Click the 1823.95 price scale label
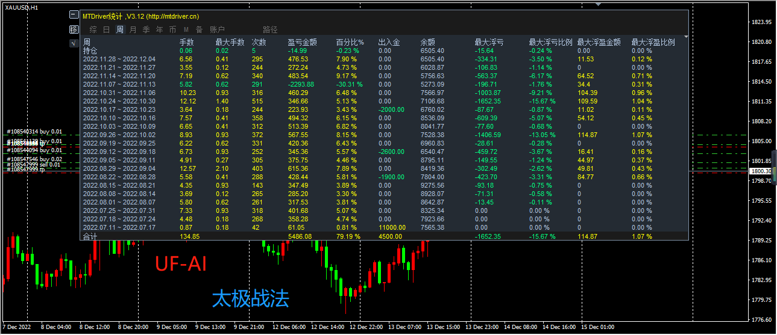This screenshot has width=777, height=335. 763,22
